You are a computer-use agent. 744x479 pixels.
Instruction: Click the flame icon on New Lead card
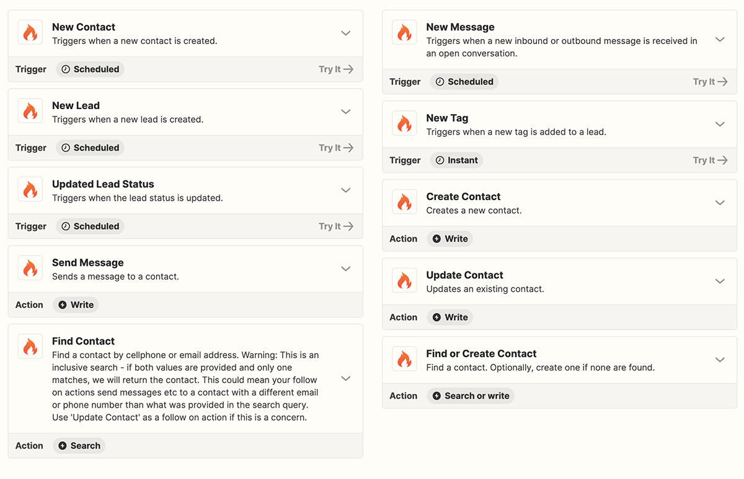pos(30,112)
